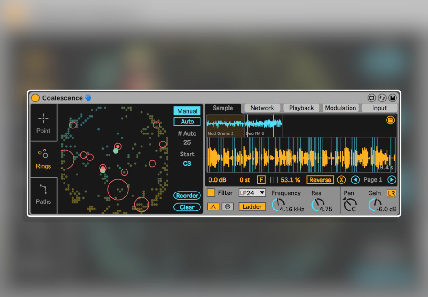The width and height of the screenshot is (428, 297).
Task: Select the Rings mode icon
Action: (x=43, y=153)
